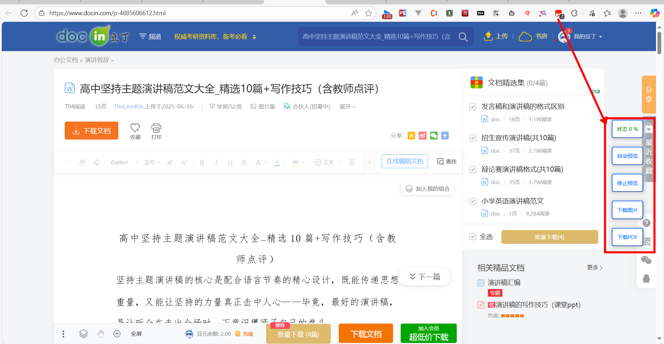The height and width of the screenshot is (344, 664).
Task: Share via the WeChat icon
Action: (x=434, y=136)
